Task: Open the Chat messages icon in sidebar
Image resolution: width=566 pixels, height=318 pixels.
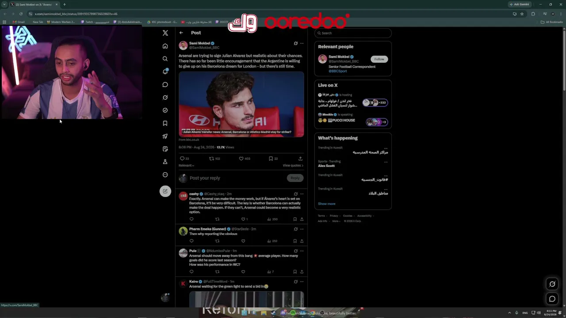Action: [x=165, y=84]
